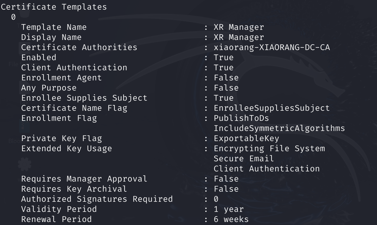
Task: Click the "IncludeSymmetricAlgorithms" text
Action: pyautogui.click(x=279, y=128)
